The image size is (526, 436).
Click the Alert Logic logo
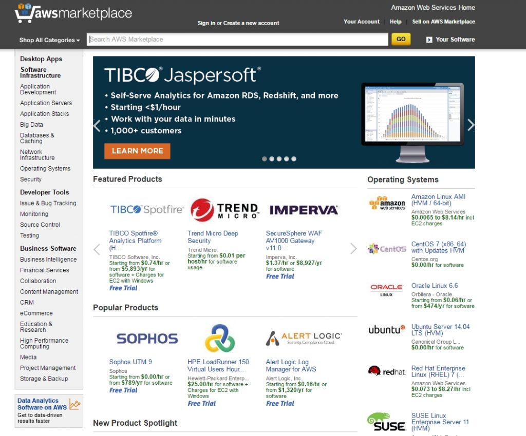point(303,338)
